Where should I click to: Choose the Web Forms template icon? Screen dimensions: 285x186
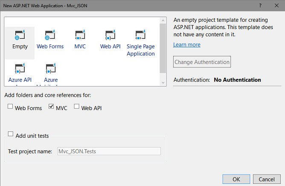[50, 35]
